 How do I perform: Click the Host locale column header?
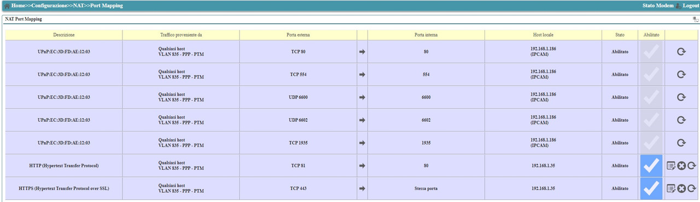coord(543,35)
